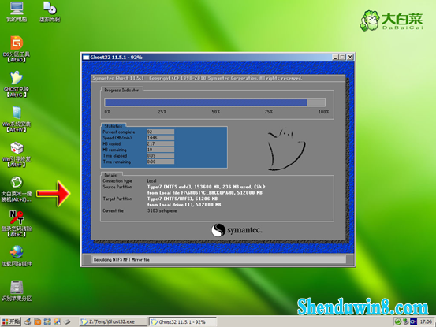The height and width of the screenshot is (327, 436).
Task: Click the green cabbage tray icon
Action: (x=398, y=321)
